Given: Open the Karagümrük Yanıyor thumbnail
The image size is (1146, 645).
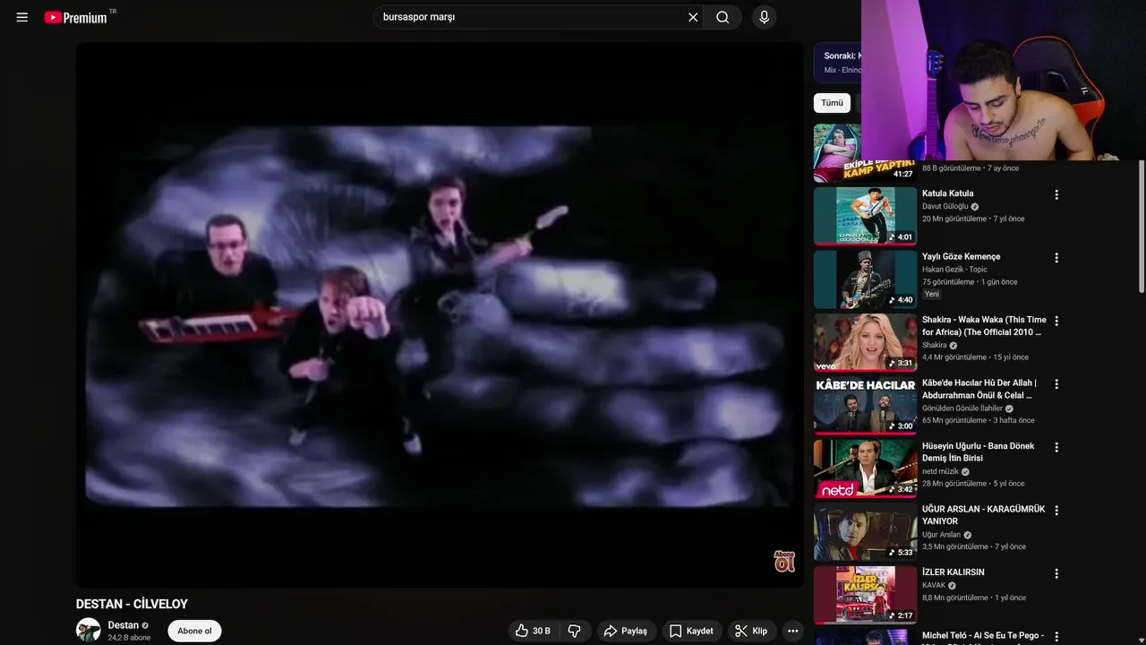Looking at the screenshot, I should 865,532.
